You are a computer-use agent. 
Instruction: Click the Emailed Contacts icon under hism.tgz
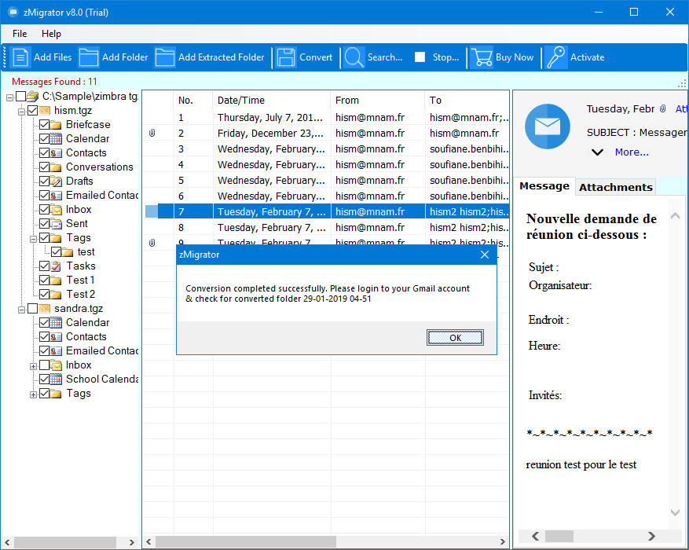click(56, 195)
